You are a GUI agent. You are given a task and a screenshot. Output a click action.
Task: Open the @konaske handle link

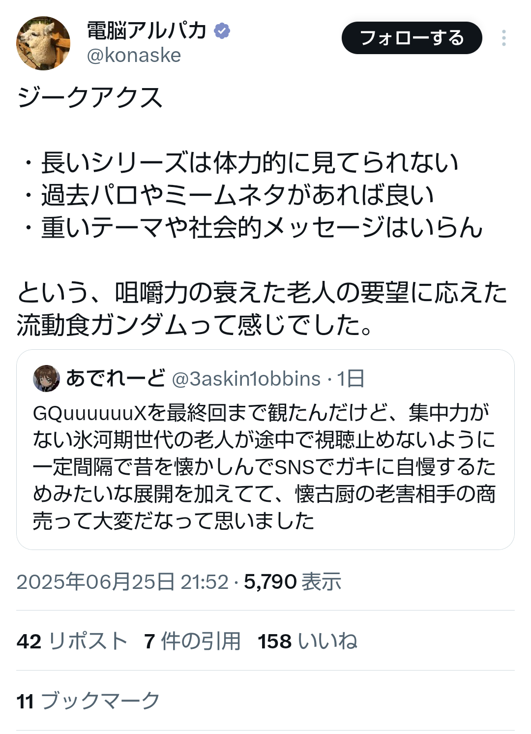(134, 56)
